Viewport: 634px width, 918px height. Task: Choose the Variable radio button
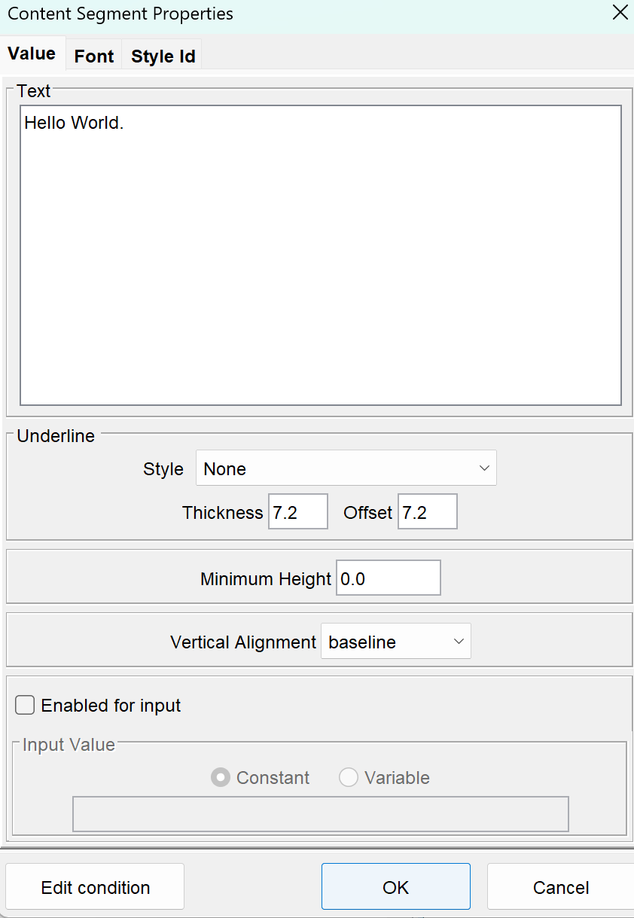point(349,778)
